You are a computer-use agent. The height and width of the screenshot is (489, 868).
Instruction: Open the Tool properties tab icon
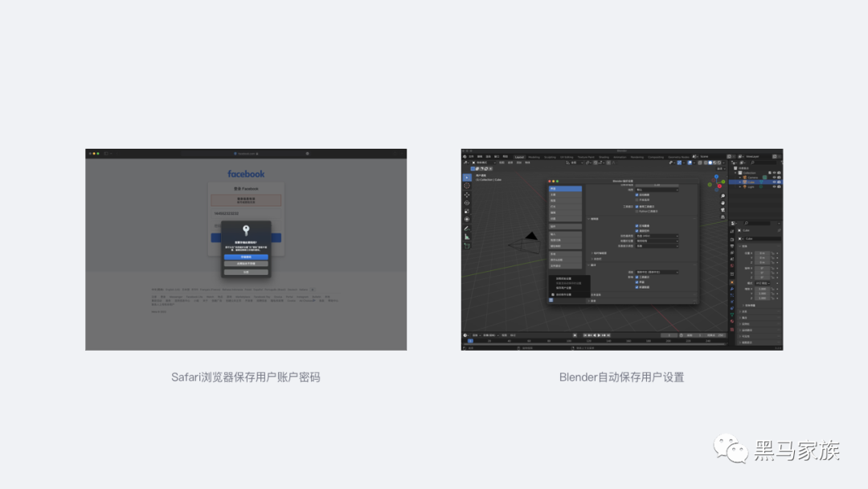732,232
